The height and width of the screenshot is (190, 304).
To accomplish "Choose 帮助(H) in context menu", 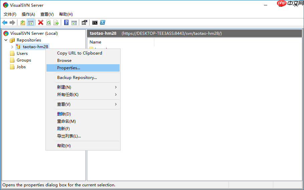I will tap(83, 146).
